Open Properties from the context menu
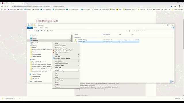 [58, 87]
